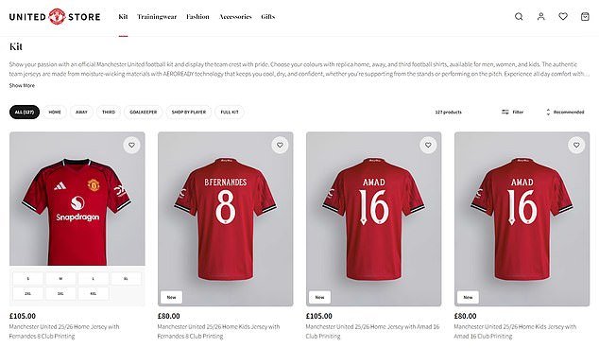Image resolution: width=599 pixels, height=348 pixels.
Task: Open the account profile icon
Action: [x=541, y=16]
